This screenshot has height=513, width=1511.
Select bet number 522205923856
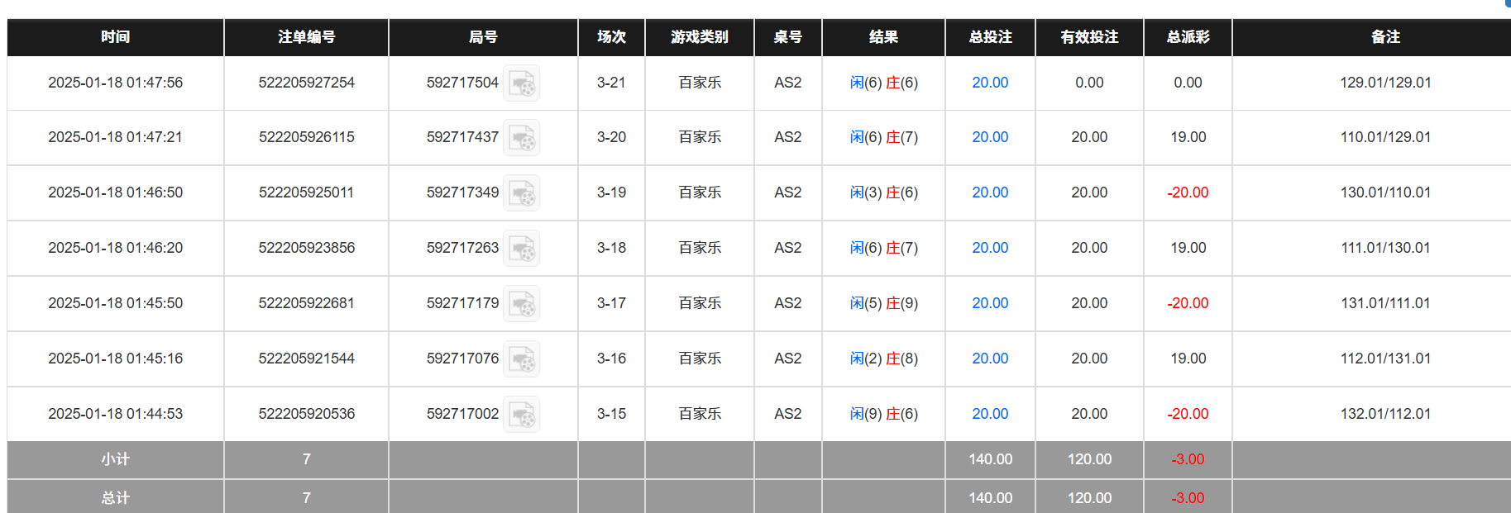click(x=307, y=248)
